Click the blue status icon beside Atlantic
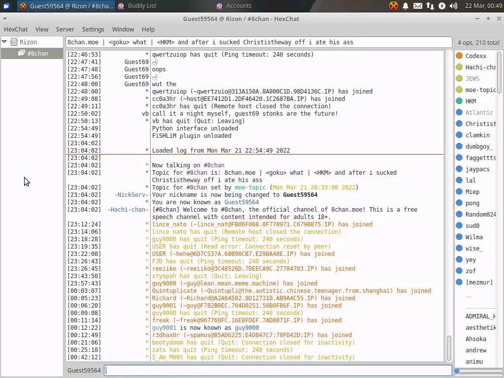504x378 pixels. [459, 112]
